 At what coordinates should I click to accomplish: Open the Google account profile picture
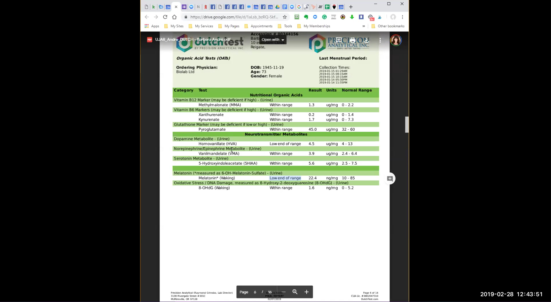pos(396,40)
